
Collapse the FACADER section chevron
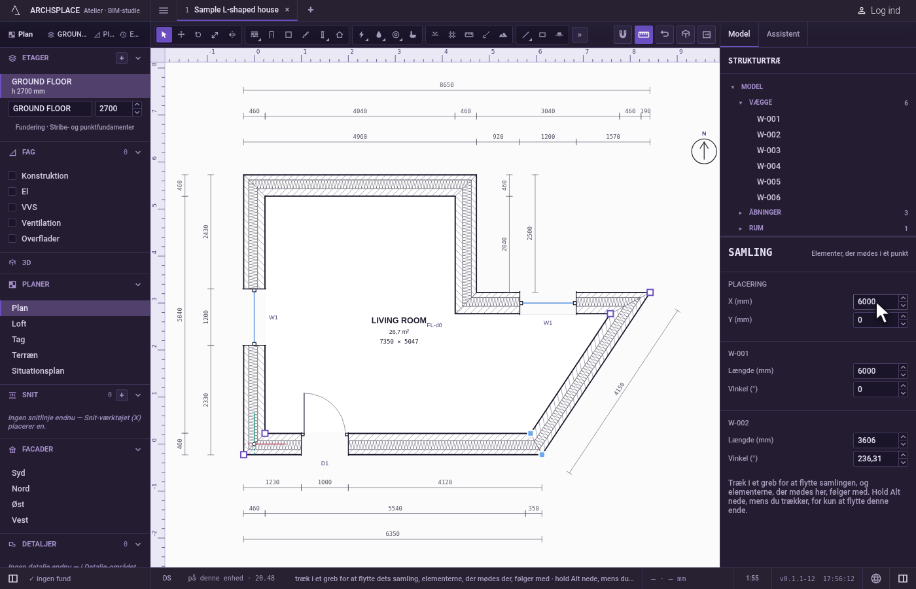point(138,450)
